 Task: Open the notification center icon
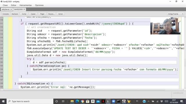tap(182, 101)
